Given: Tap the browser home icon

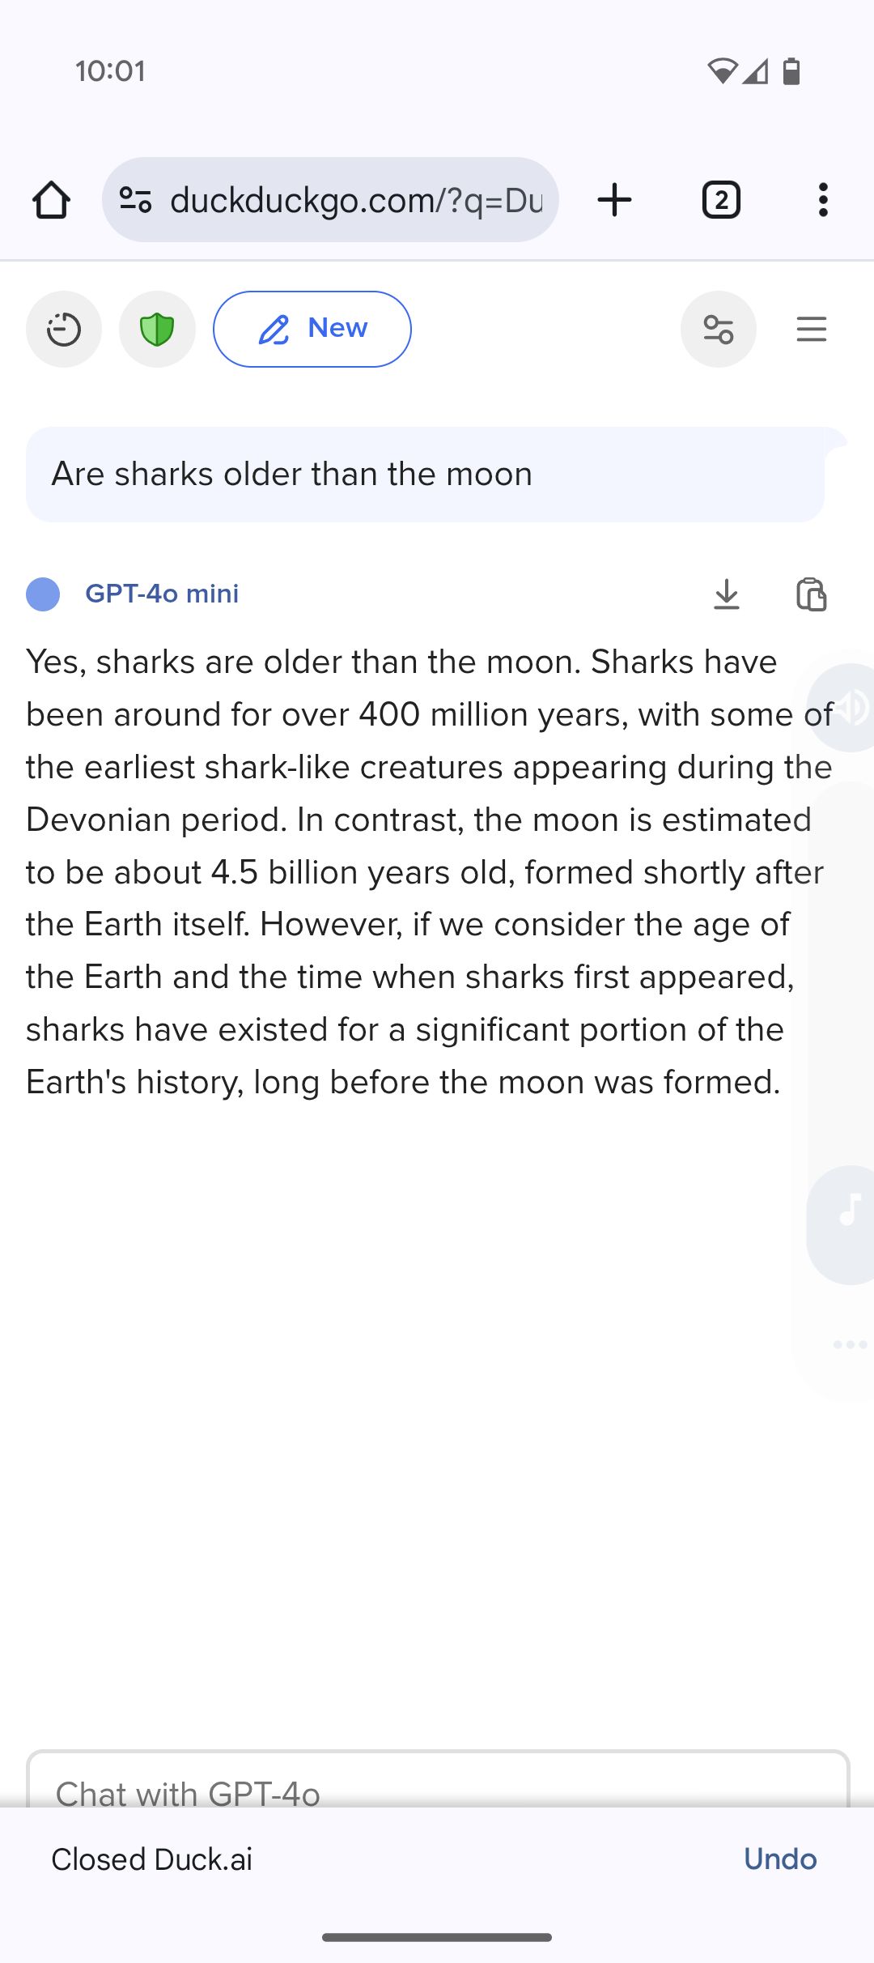Looking at the screenshot, I should coord(51,200).
